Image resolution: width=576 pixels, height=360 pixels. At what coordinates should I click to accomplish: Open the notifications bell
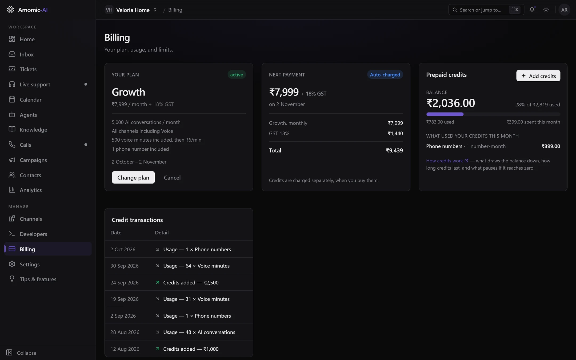(532, 10)
